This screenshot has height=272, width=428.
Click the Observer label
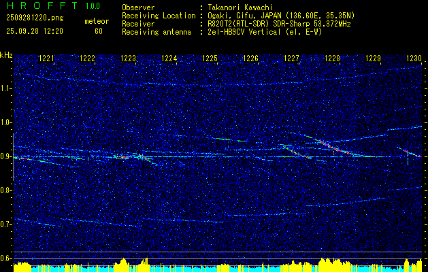click(x=138, y=7)
